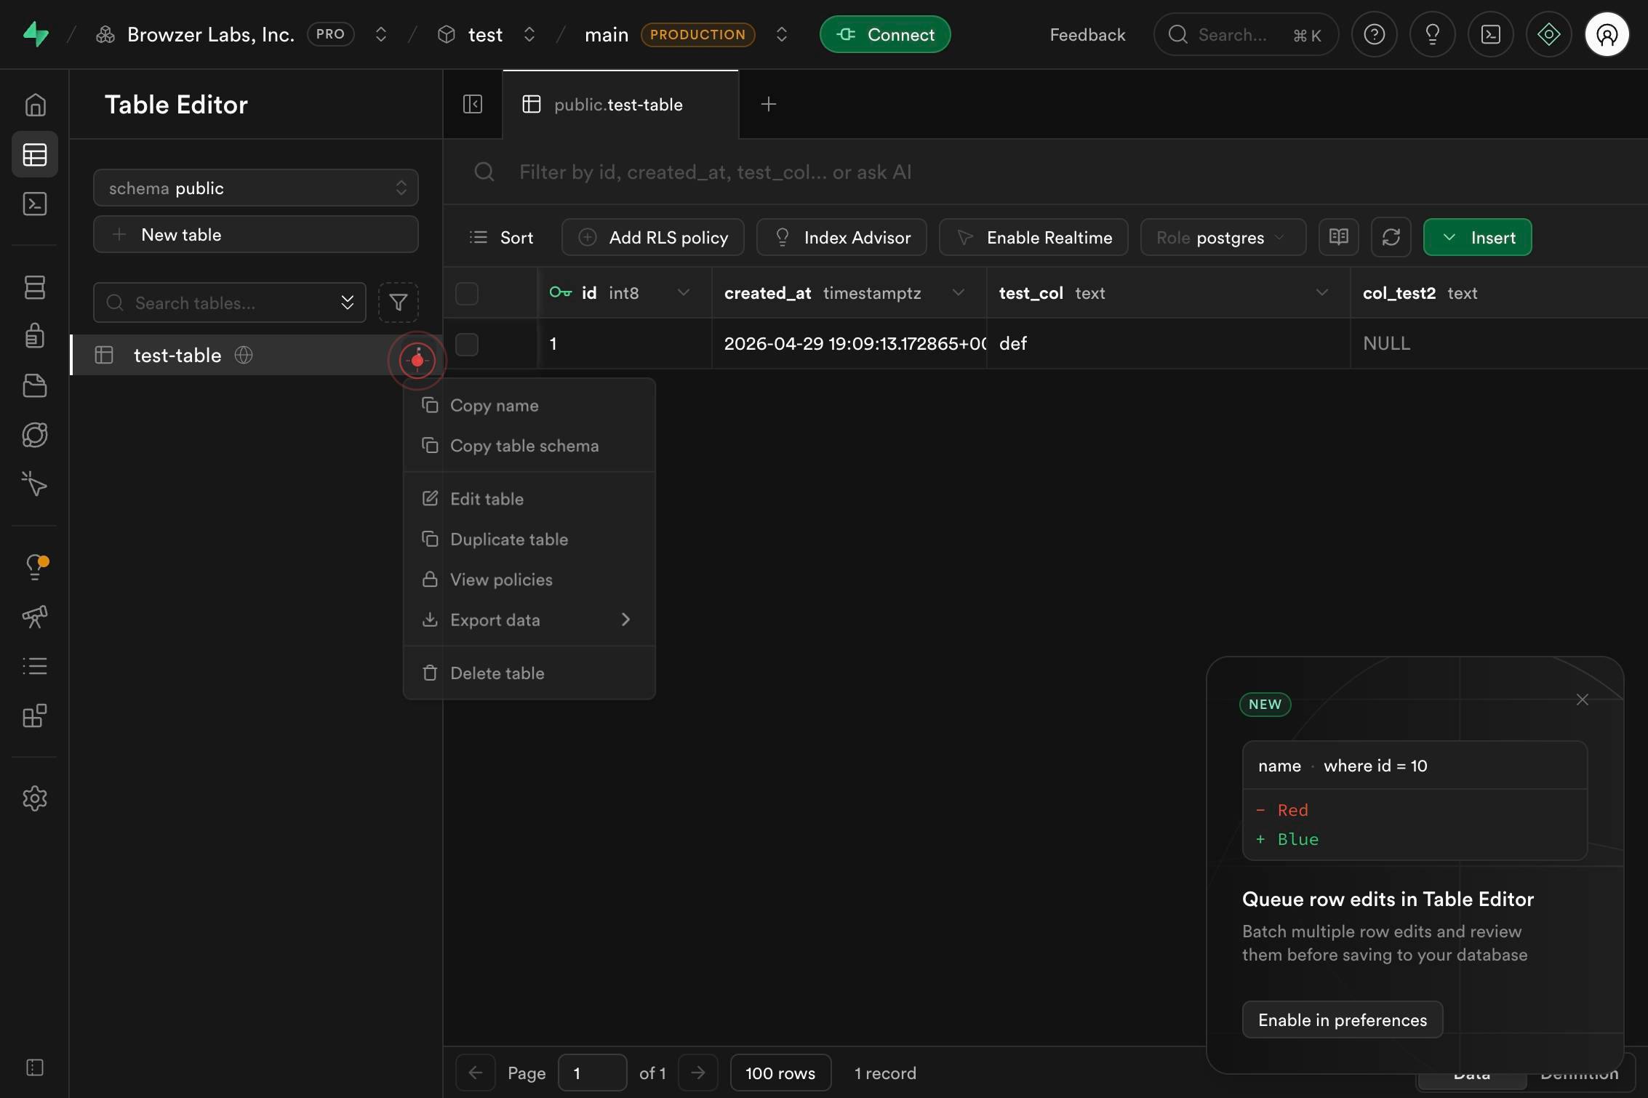Screen dimensions: 1648x1098
Task: Check the row with id 1
Action: 467,344
